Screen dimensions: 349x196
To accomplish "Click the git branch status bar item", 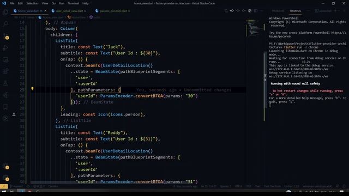I will pyautogui.click(x=16, y=186).
